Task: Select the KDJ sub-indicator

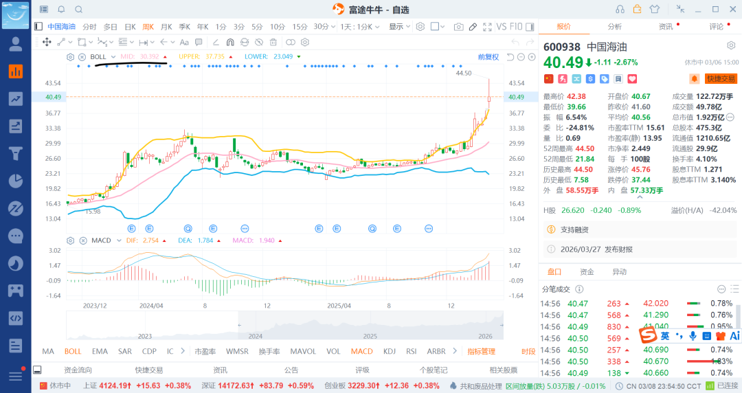Action: point(390,351)
